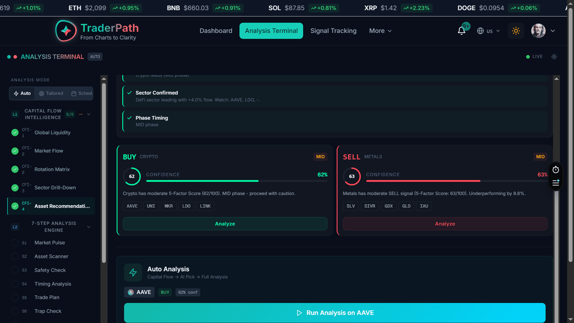Collapse the 7-Step Analysis Engine section
This screenshot has height=323, width=574.
(89, 227)
